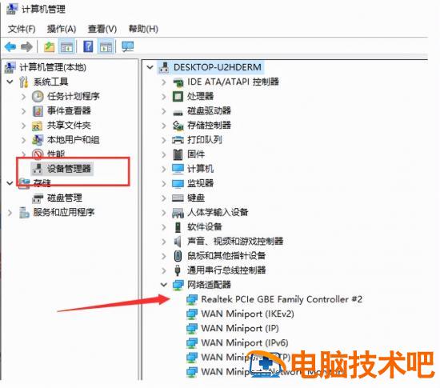The image size is (440, 388).
Task: Click the monitor scan icon in toolbar
Action: [x=128, y=46]
